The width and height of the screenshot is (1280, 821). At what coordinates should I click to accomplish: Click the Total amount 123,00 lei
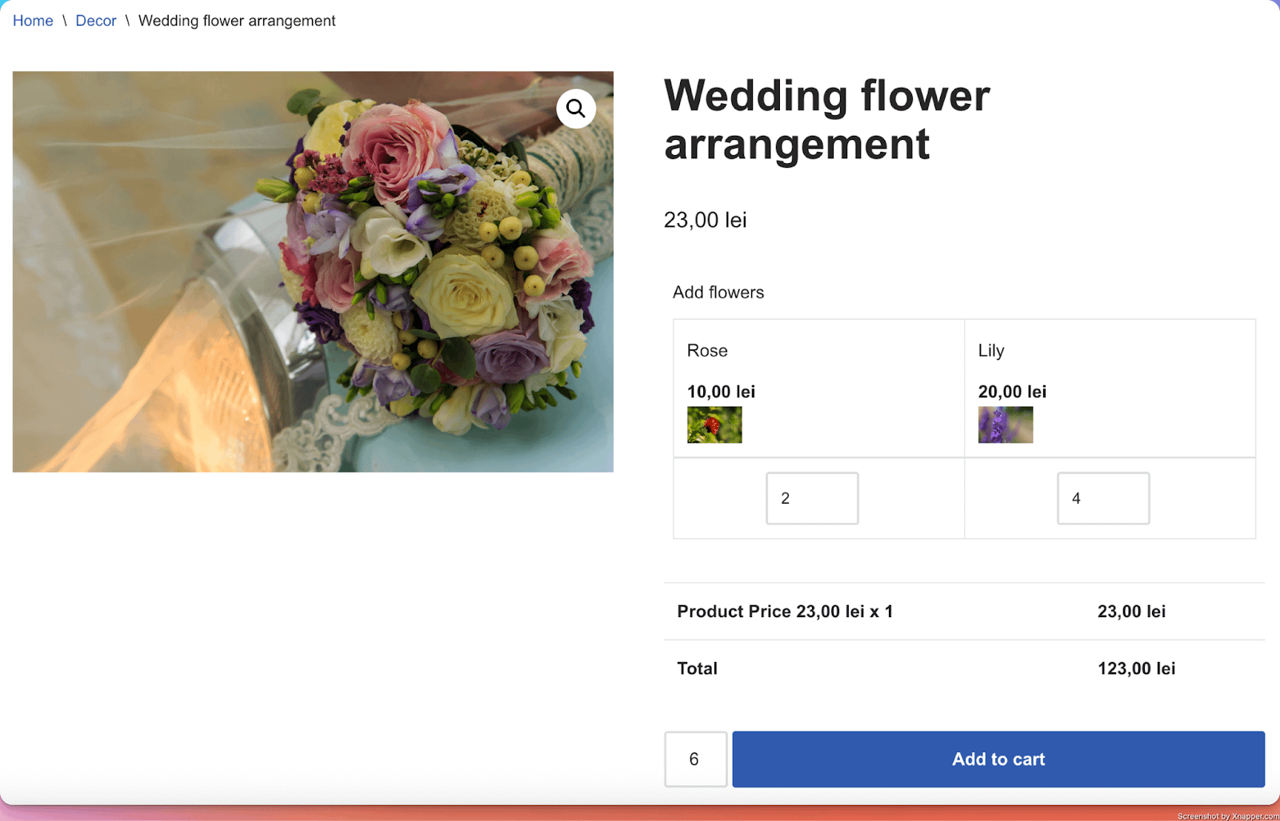coord(1136,668)
